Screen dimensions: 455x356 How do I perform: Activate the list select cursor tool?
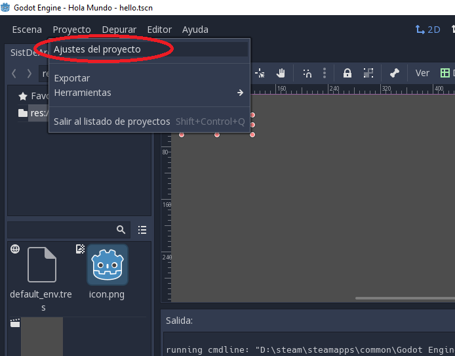click(260, 73)
